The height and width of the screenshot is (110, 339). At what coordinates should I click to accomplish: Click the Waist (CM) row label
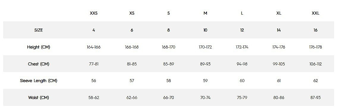38,98
